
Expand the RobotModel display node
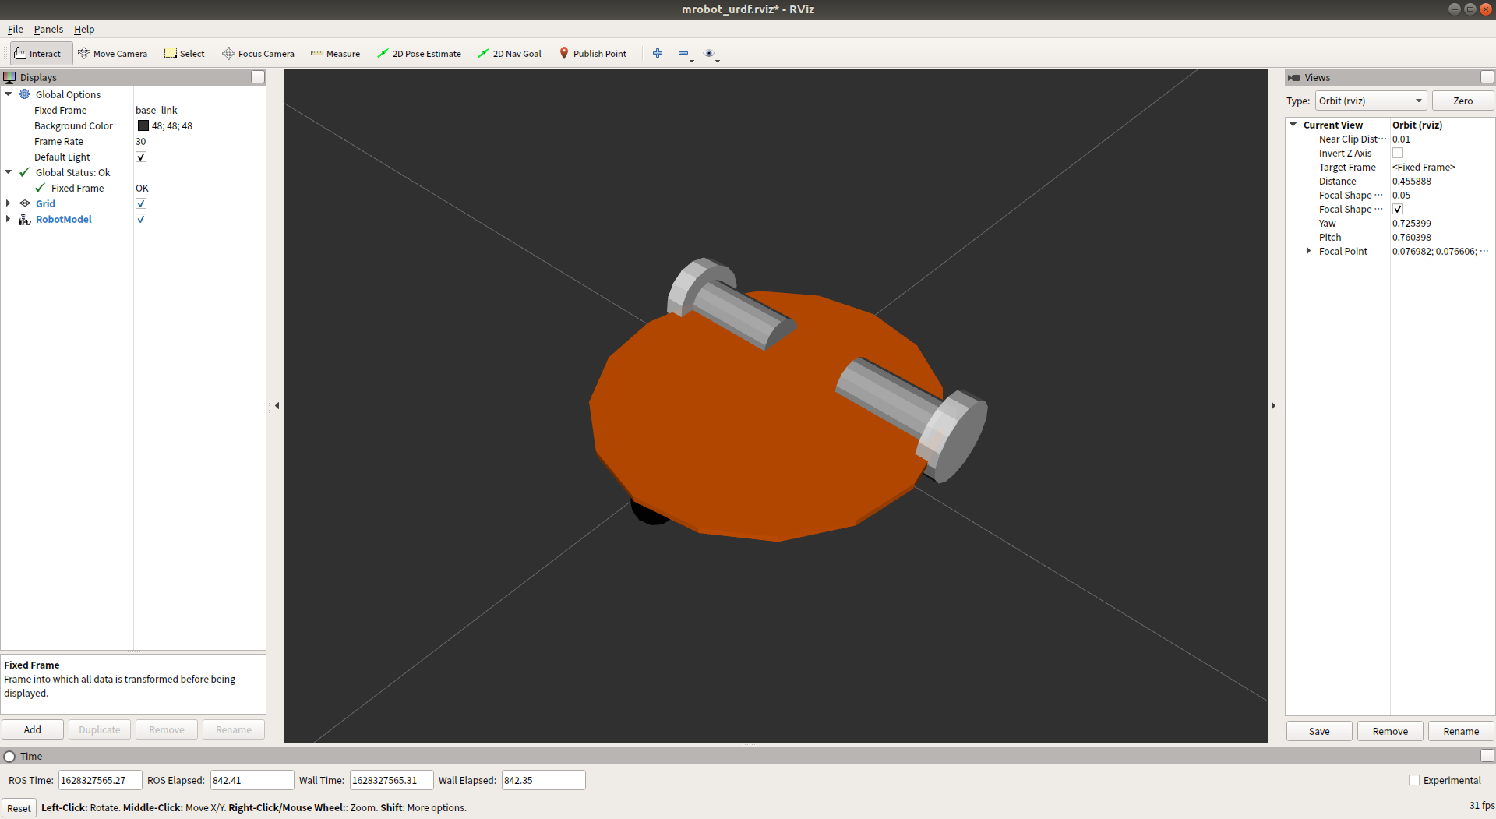9,219
